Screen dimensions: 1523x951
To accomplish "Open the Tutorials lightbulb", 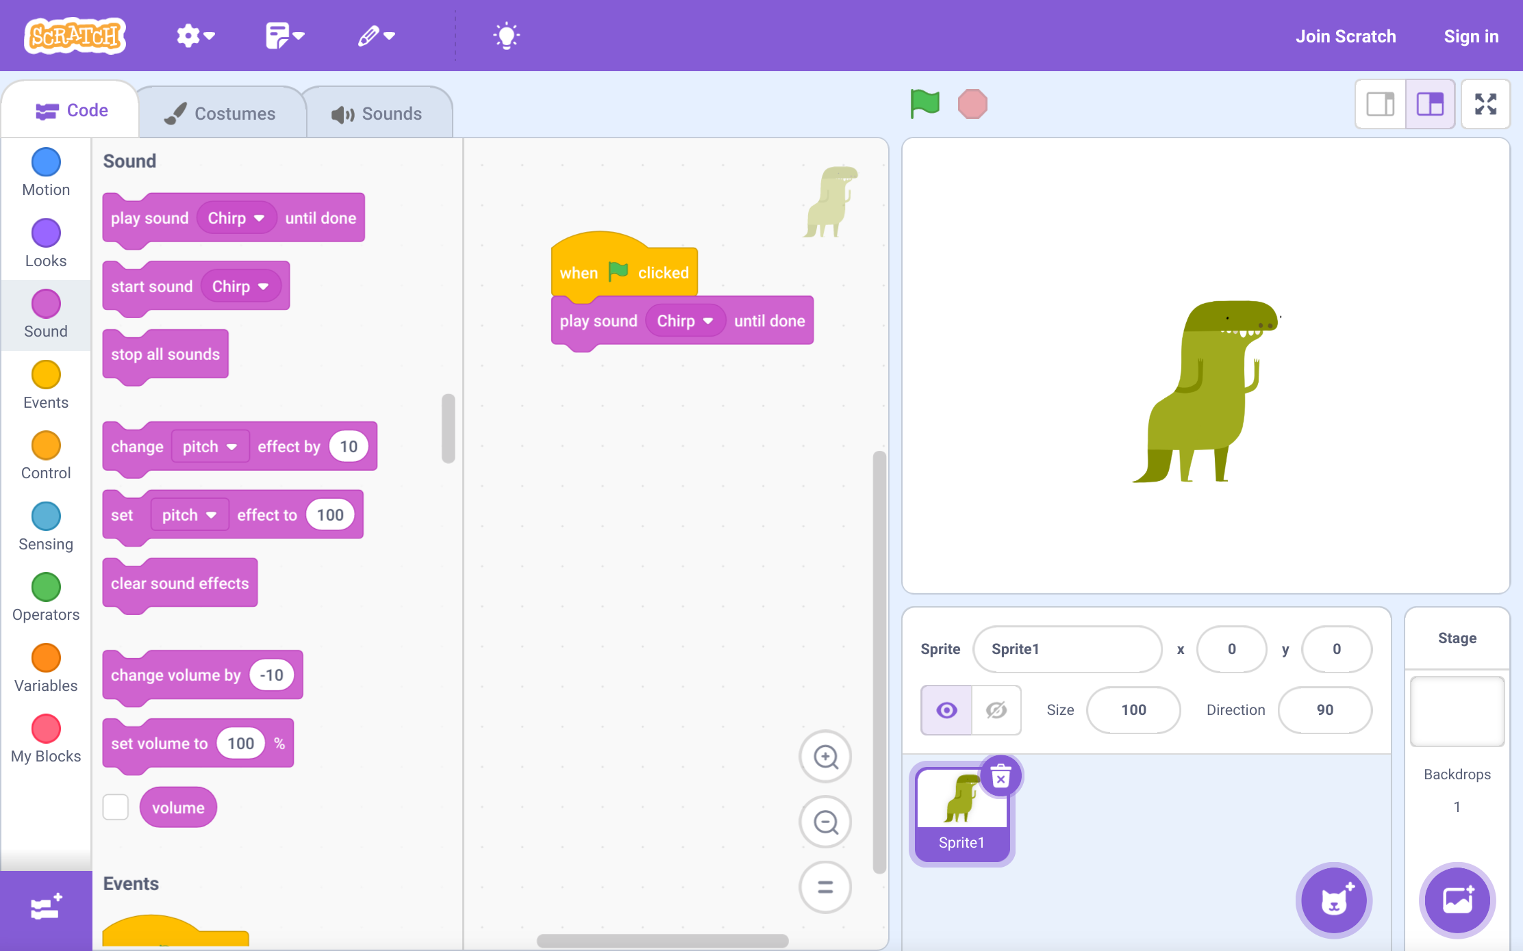I will [507, 36].
